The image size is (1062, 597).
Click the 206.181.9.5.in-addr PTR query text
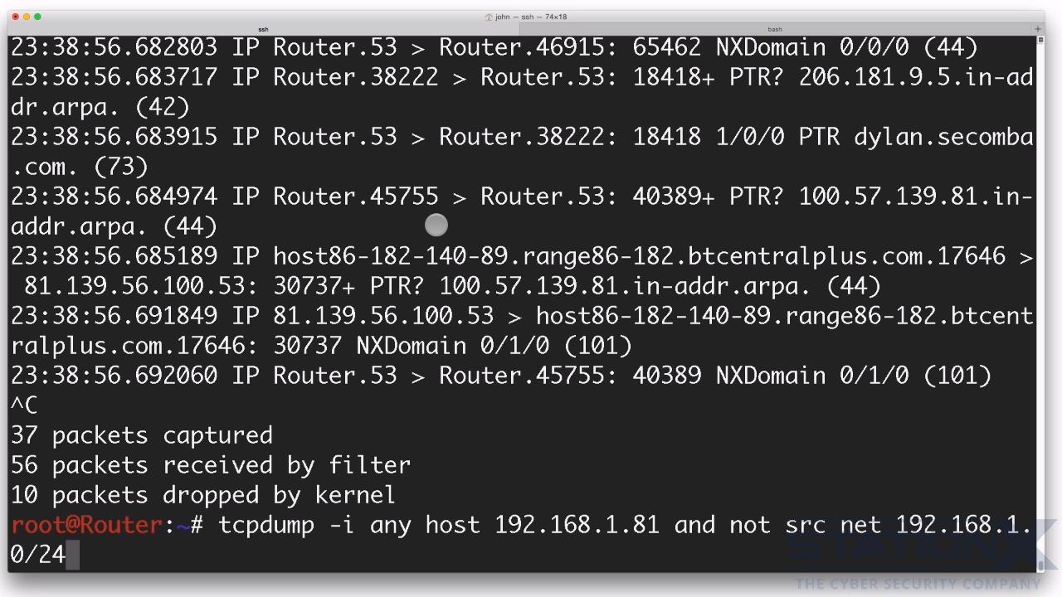point(916,77)
